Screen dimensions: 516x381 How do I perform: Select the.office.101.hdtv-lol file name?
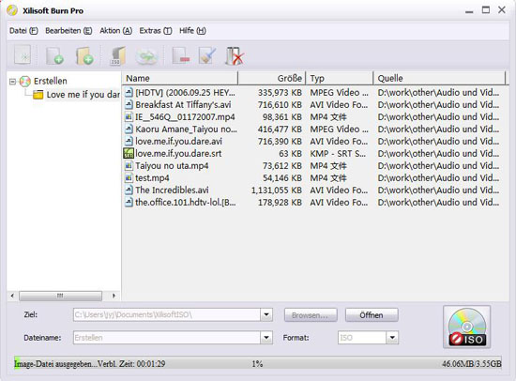(186, 202)
